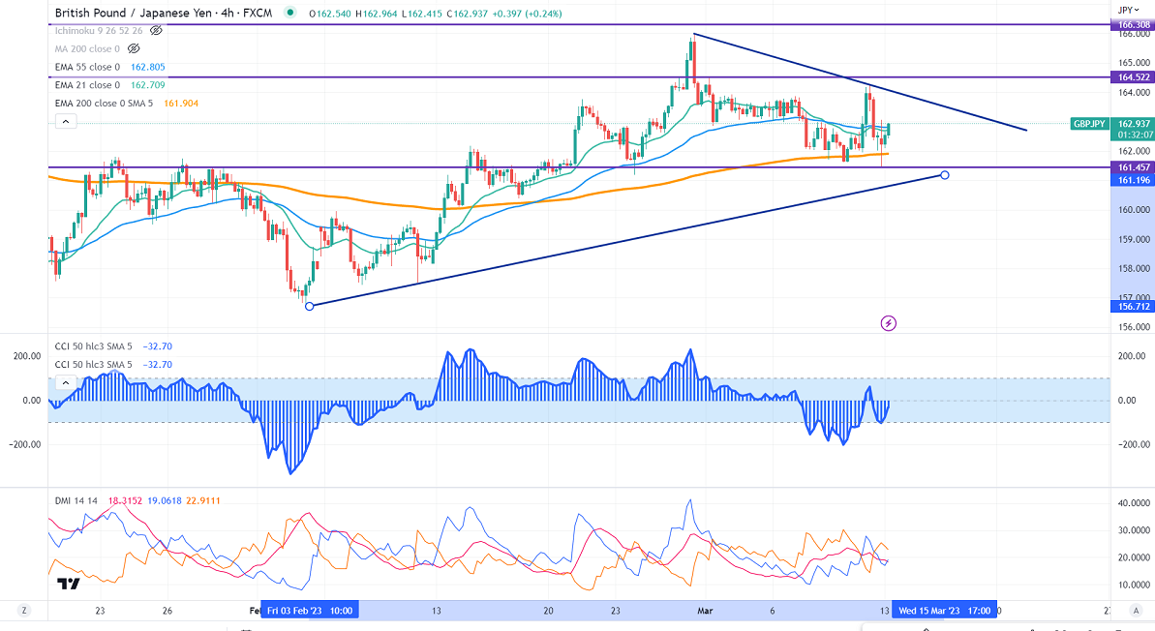The width and height of the screenshot is (1155, 631).
Task: Click the Fri 03 Feb '23 time marker
Action: tap(310, 611)
